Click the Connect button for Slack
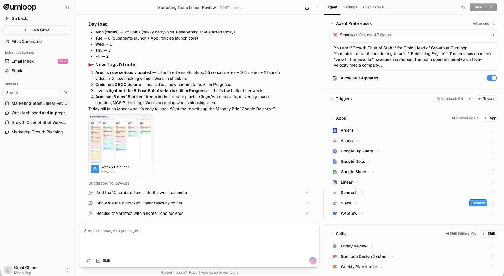The width and height of the screenshot is (504, 276). pos(478,203)
